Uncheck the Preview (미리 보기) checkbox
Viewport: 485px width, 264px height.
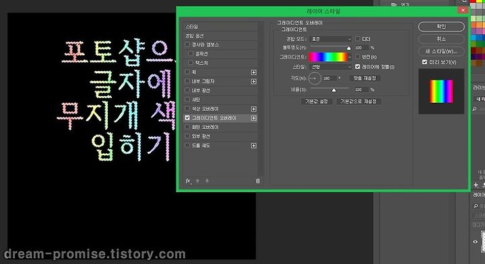pyautogui.click(x=424, y=62)
